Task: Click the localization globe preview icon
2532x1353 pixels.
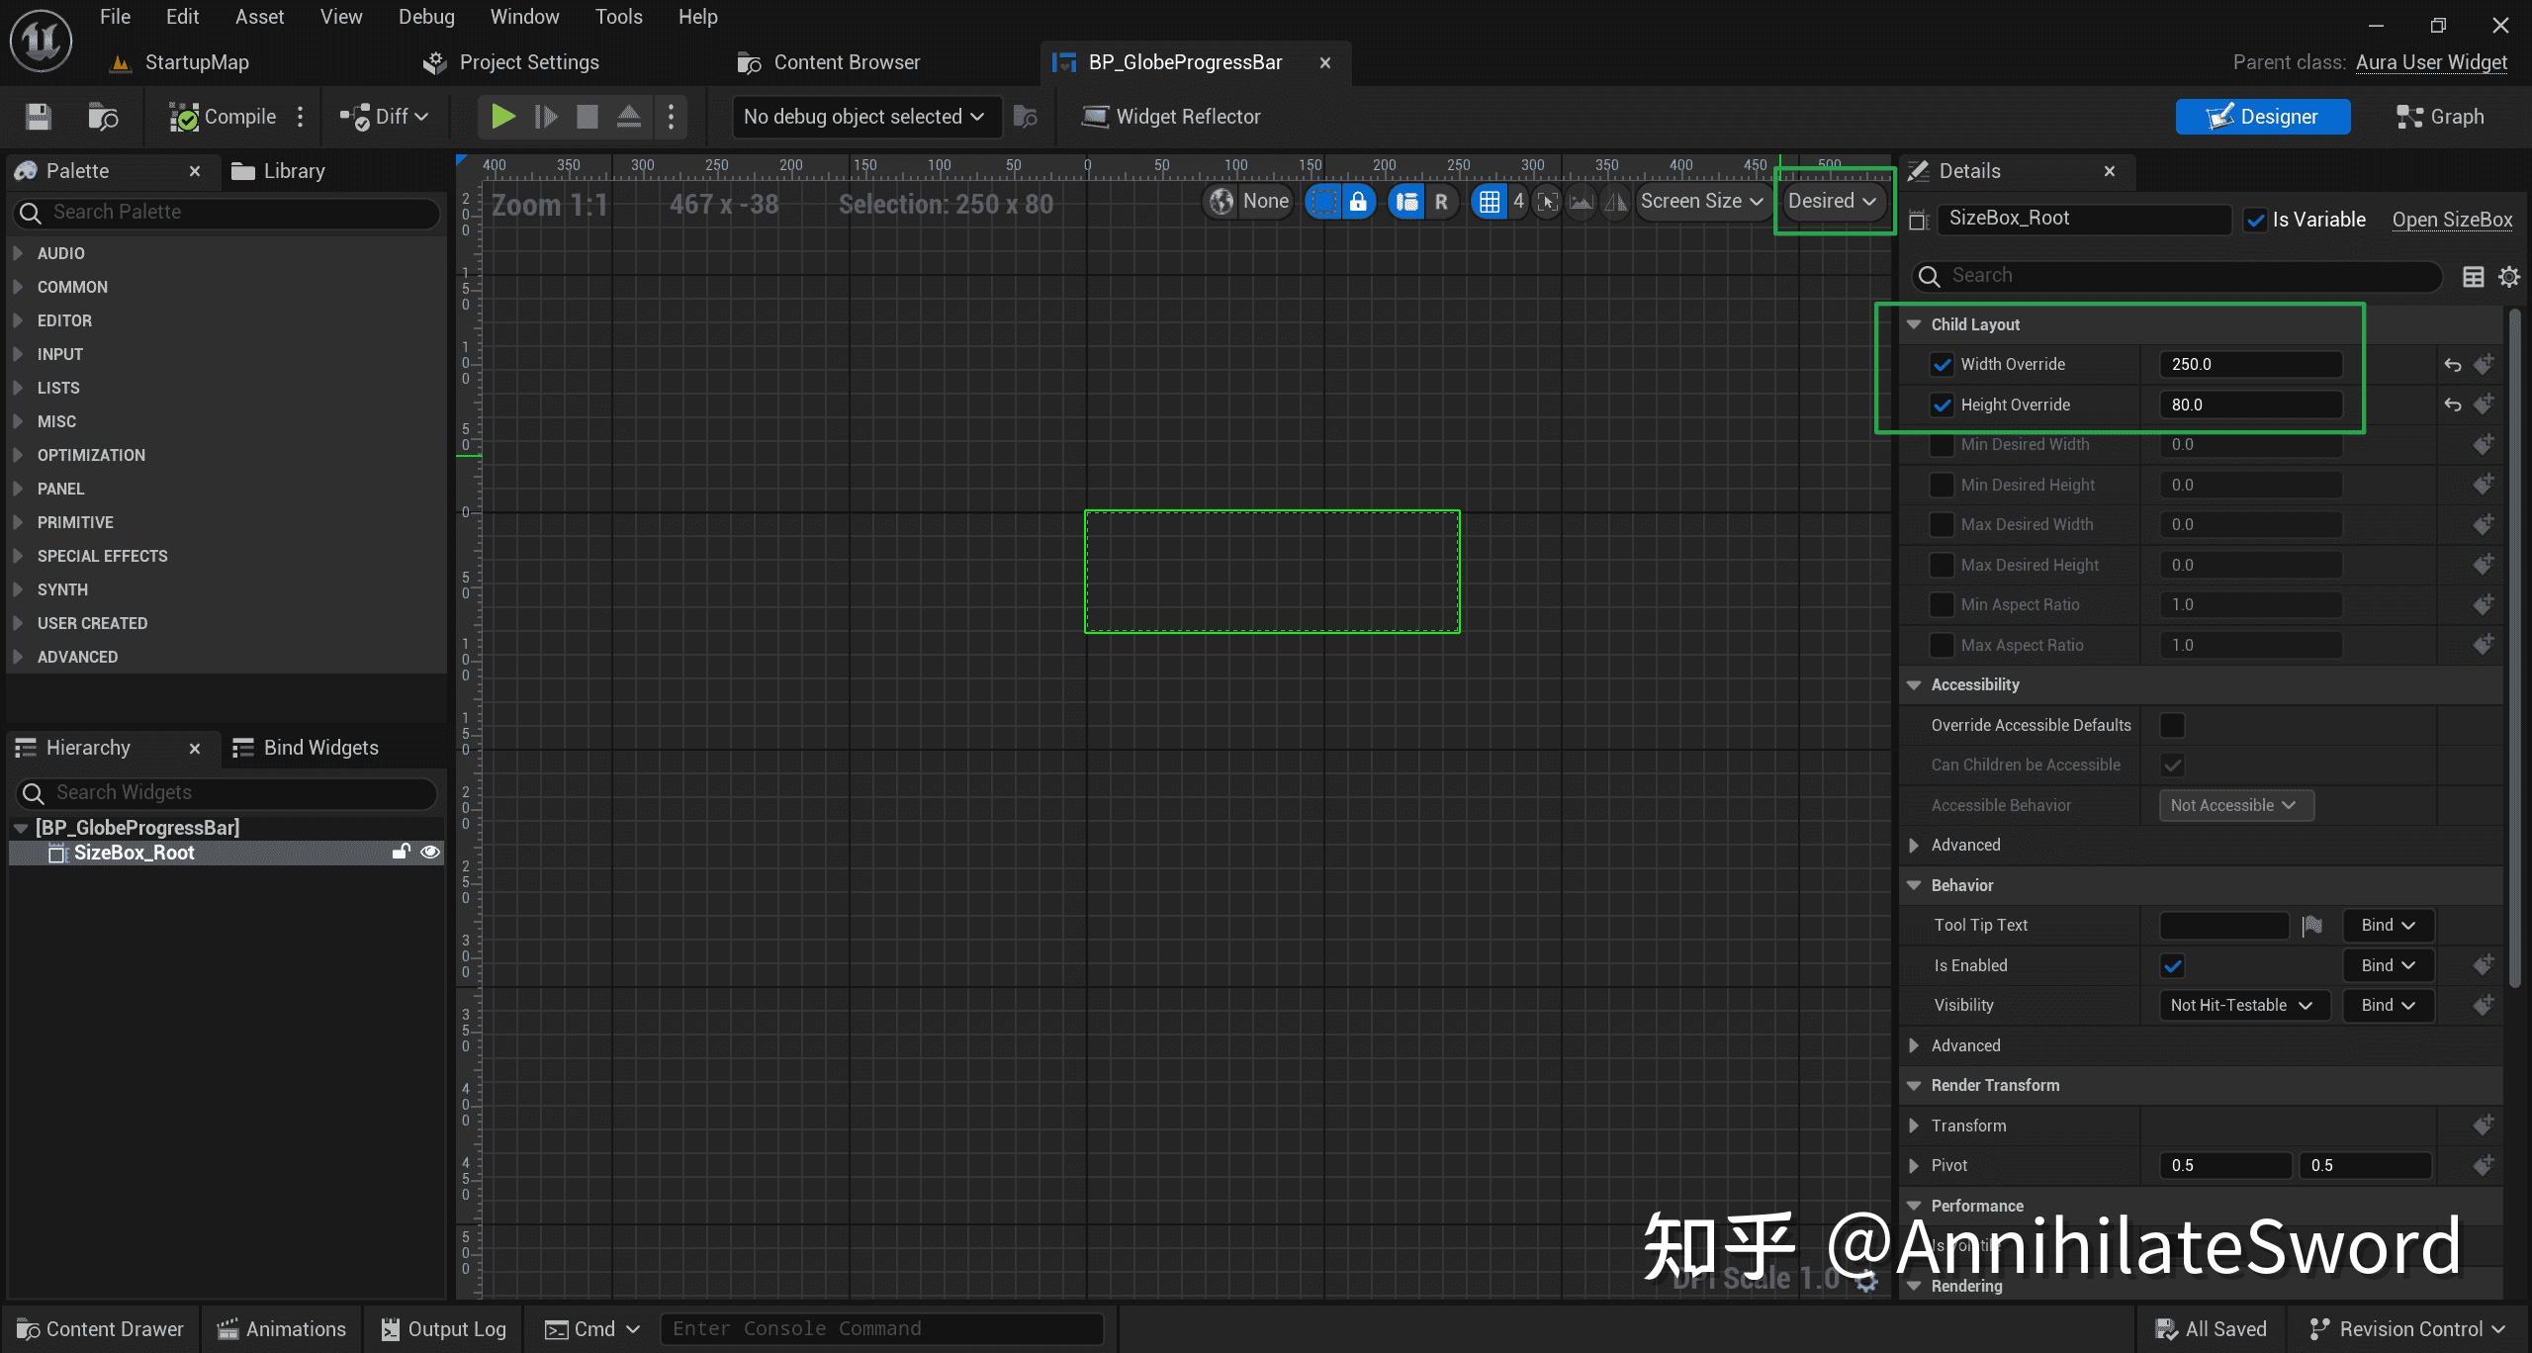Action: click(1221, 201)
